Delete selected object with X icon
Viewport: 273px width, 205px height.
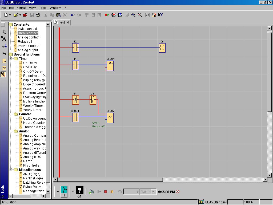pos(65,15)
